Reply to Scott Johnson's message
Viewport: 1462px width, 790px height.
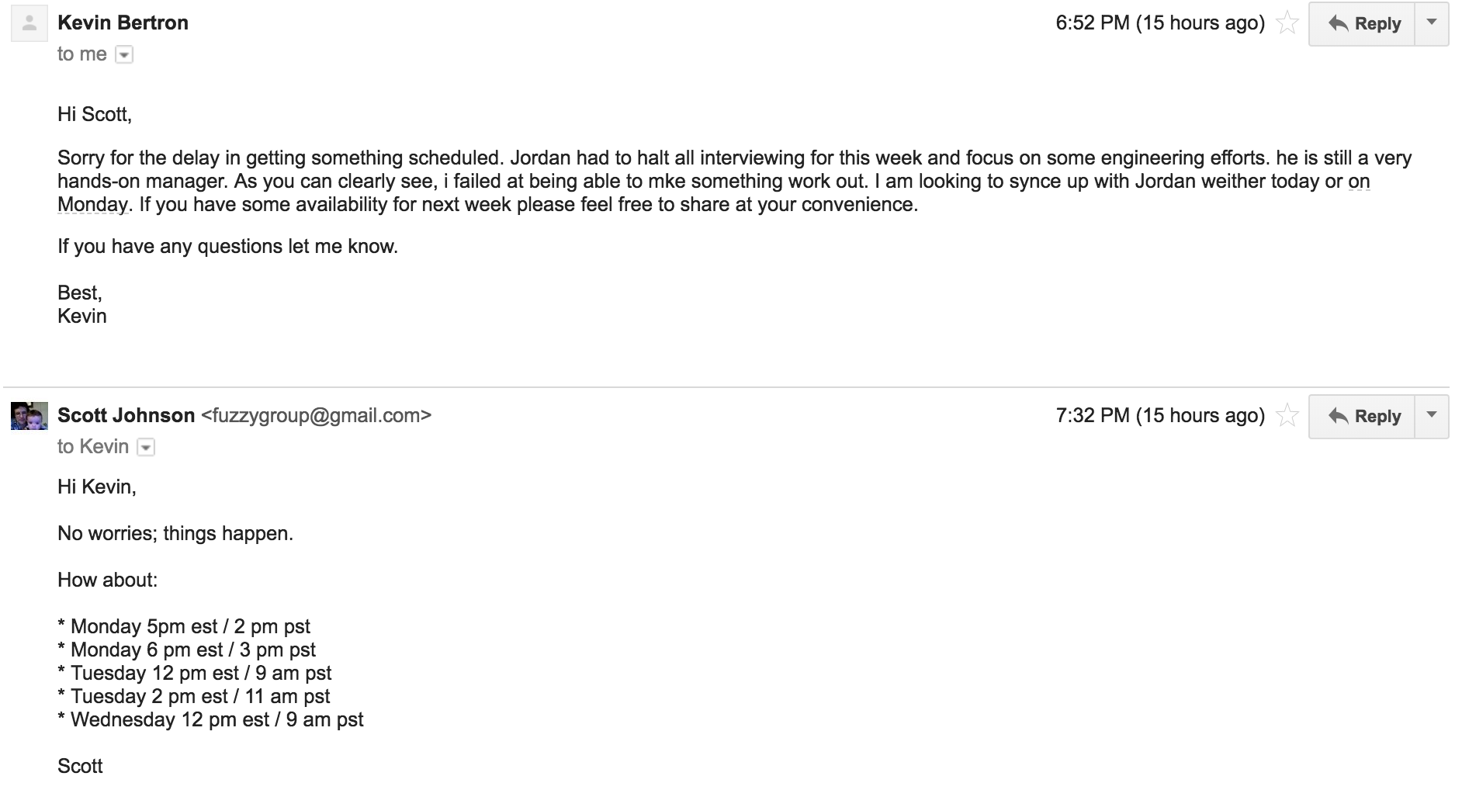click(x=1362, y=417)
